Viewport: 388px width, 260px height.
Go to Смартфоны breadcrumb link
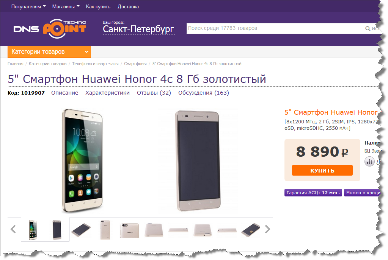[x=135, y=64]
